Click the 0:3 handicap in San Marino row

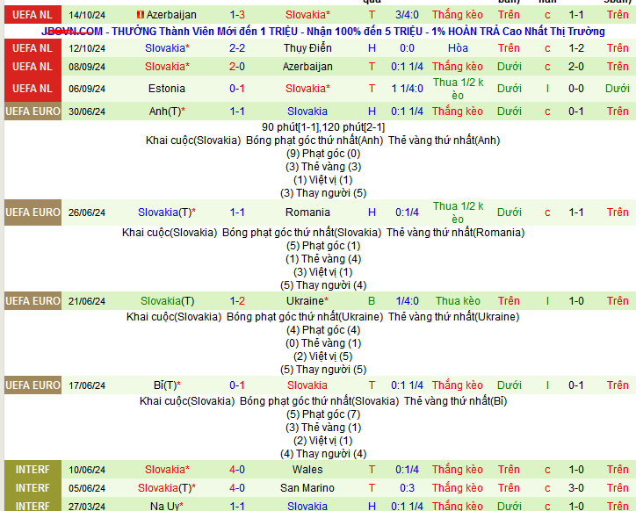coord(408,488)
